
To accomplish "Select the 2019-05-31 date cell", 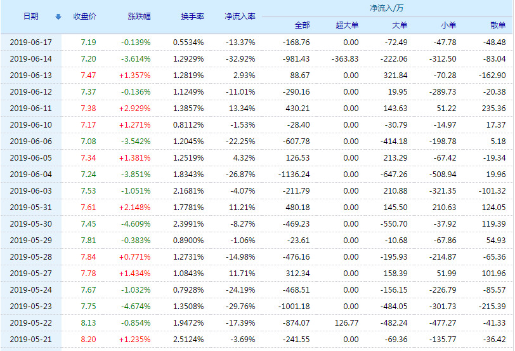I will [x=31, y=208].
